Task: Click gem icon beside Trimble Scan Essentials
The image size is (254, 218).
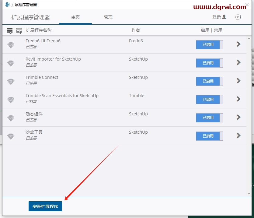Action: tap(11, 100)
